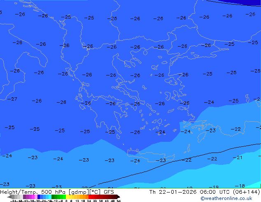Click the '[gdmp]' unit label in title
The width and height of the screenshot is (261, 202).
tap(79, 192)
